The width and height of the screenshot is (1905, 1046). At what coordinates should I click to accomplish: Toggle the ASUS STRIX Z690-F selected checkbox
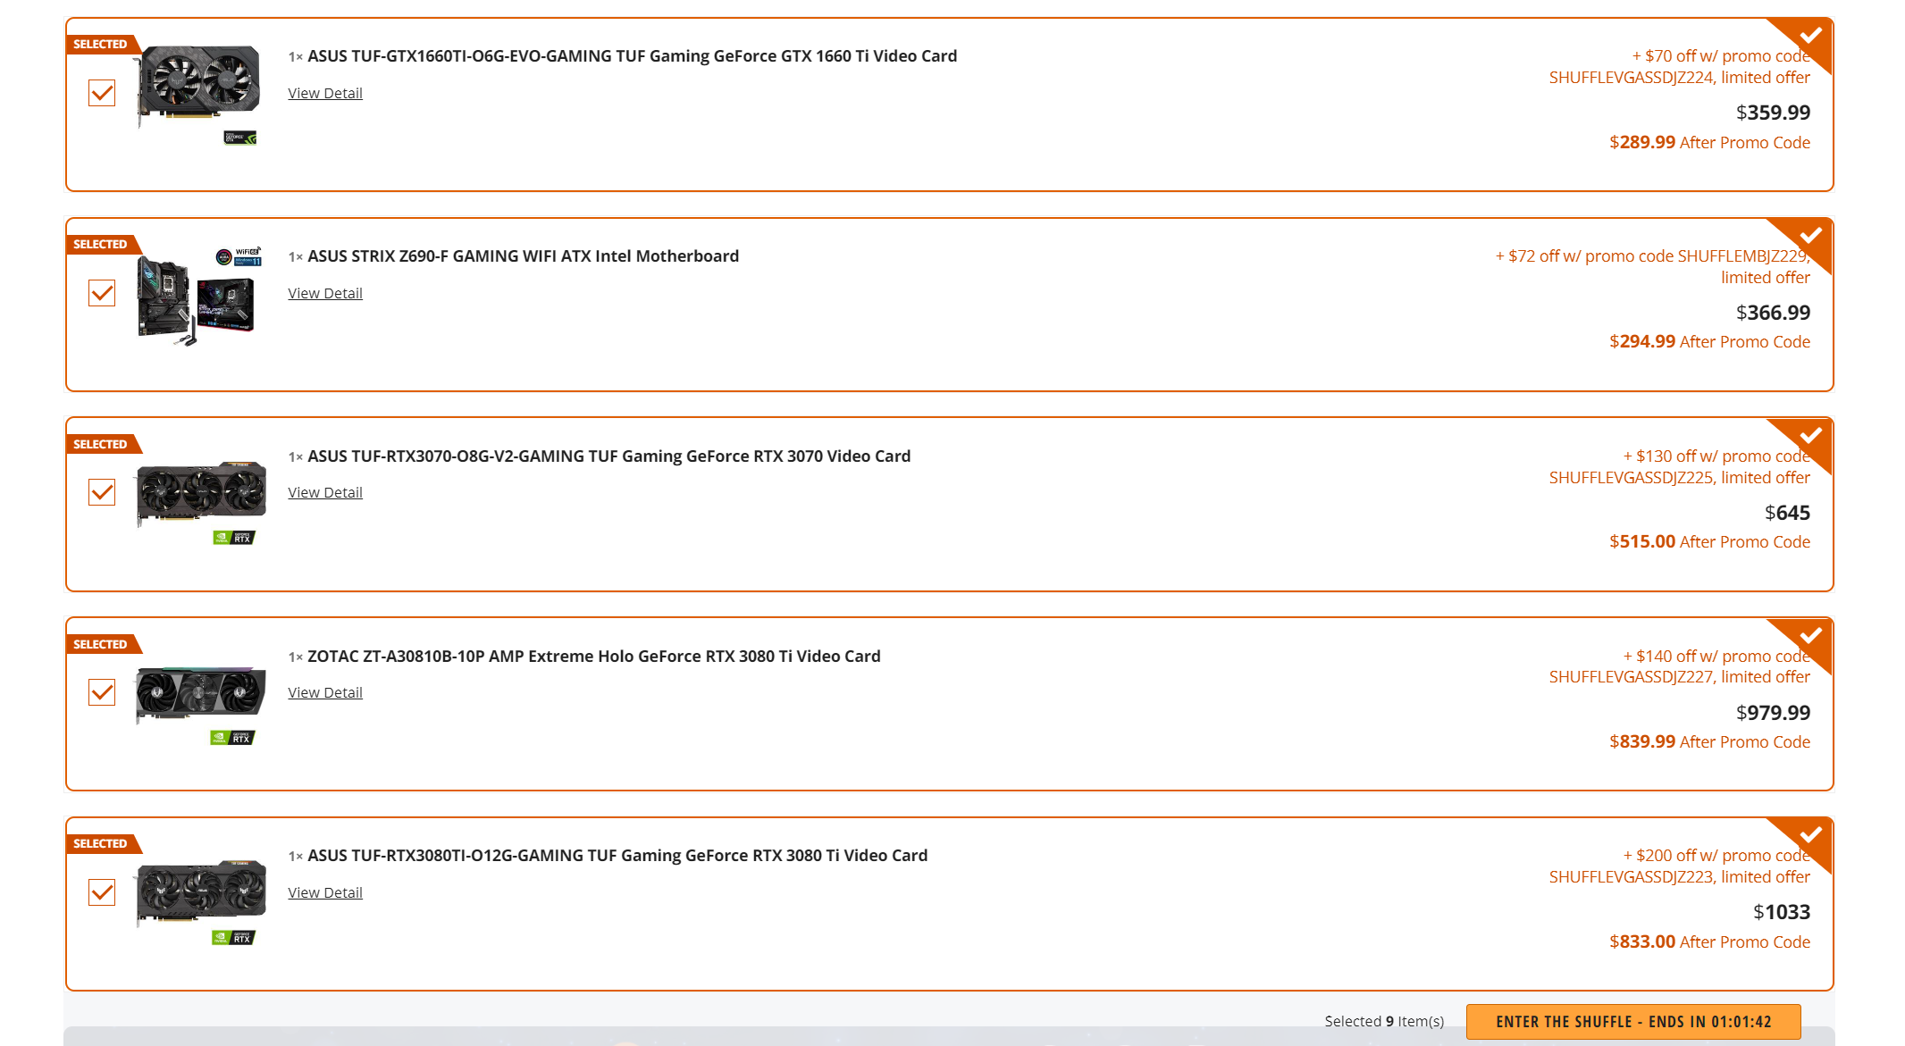point(103,292)
